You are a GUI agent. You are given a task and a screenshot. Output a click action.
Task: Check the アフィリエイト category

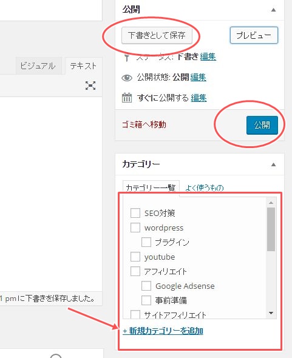click(135, 271)
